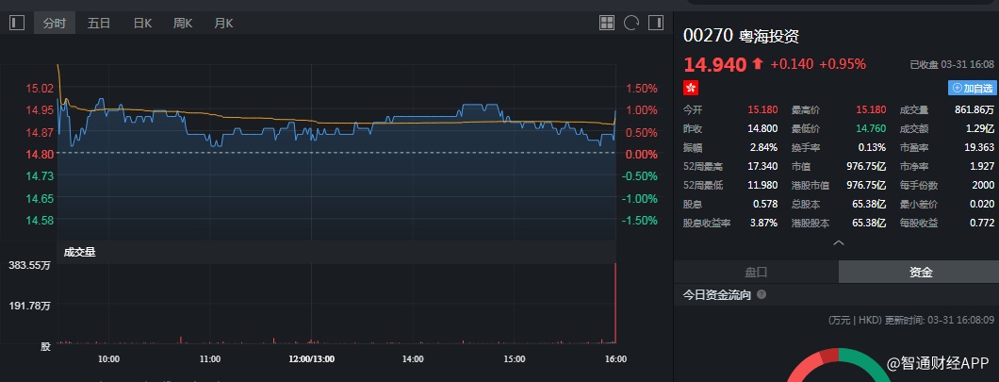Select the 分时 chart tab
999x382 pixels.
[56, 23]
